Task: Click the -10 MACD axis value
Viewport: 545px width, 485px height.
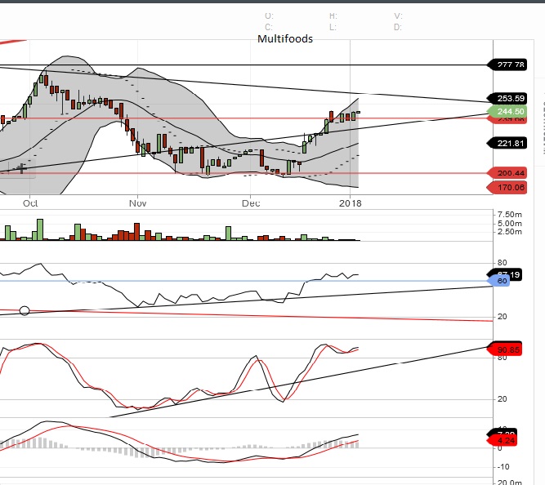Action: point(503,466)
